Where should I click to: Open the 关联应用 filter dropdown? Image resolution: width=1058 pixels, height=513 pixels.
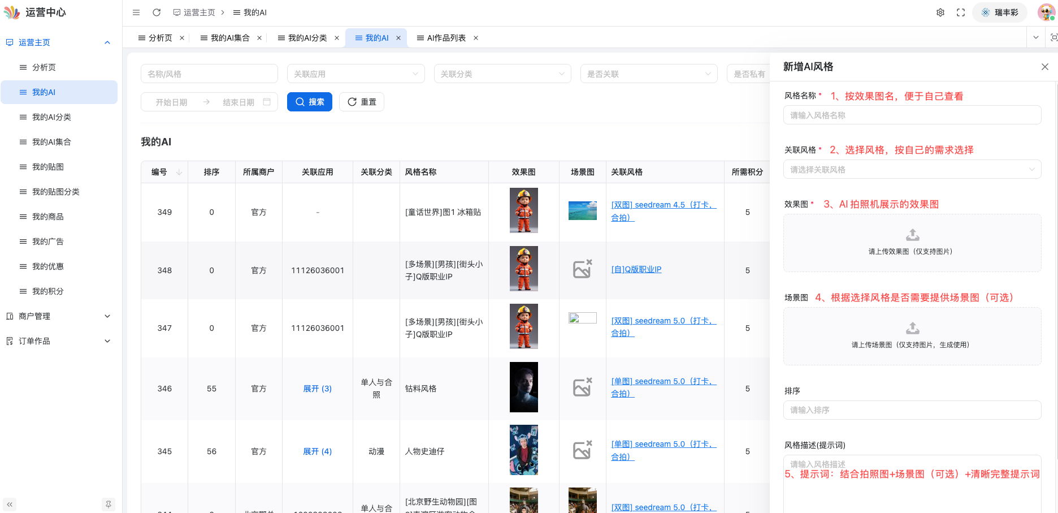coord(355,74)
